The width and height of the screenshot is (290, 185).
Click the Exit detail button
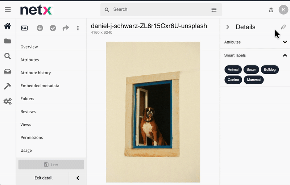tap(43, 178)
